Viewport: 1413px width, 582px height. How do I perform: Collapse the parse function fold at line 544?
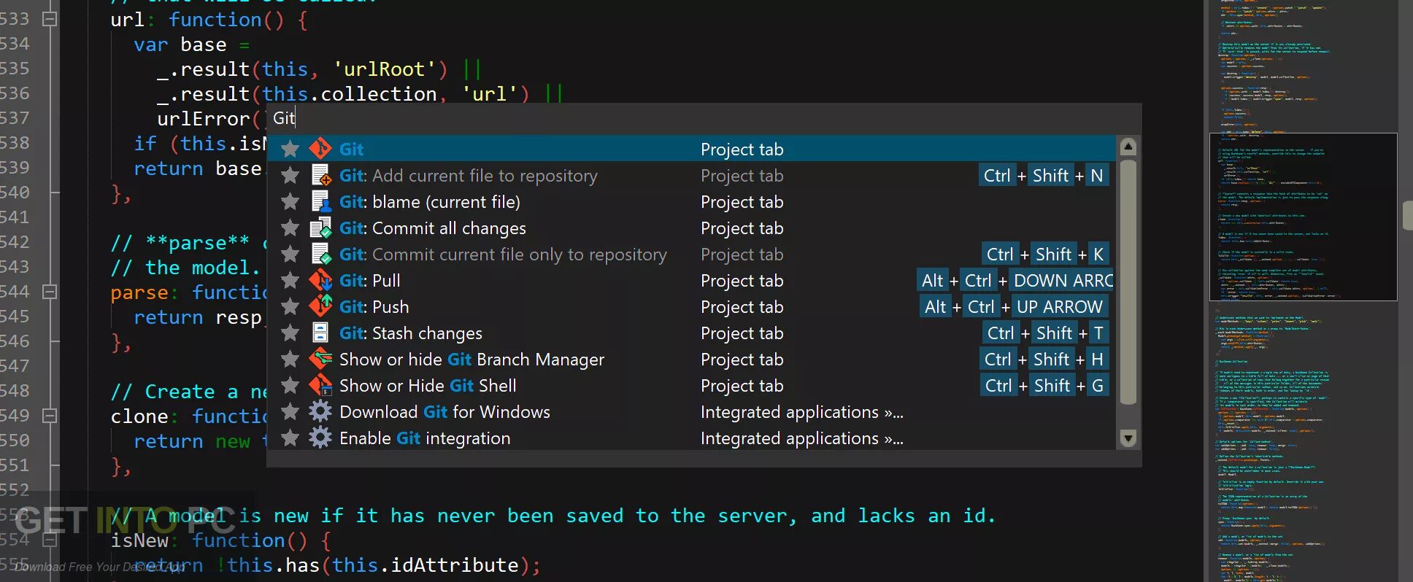pos(50,292)
